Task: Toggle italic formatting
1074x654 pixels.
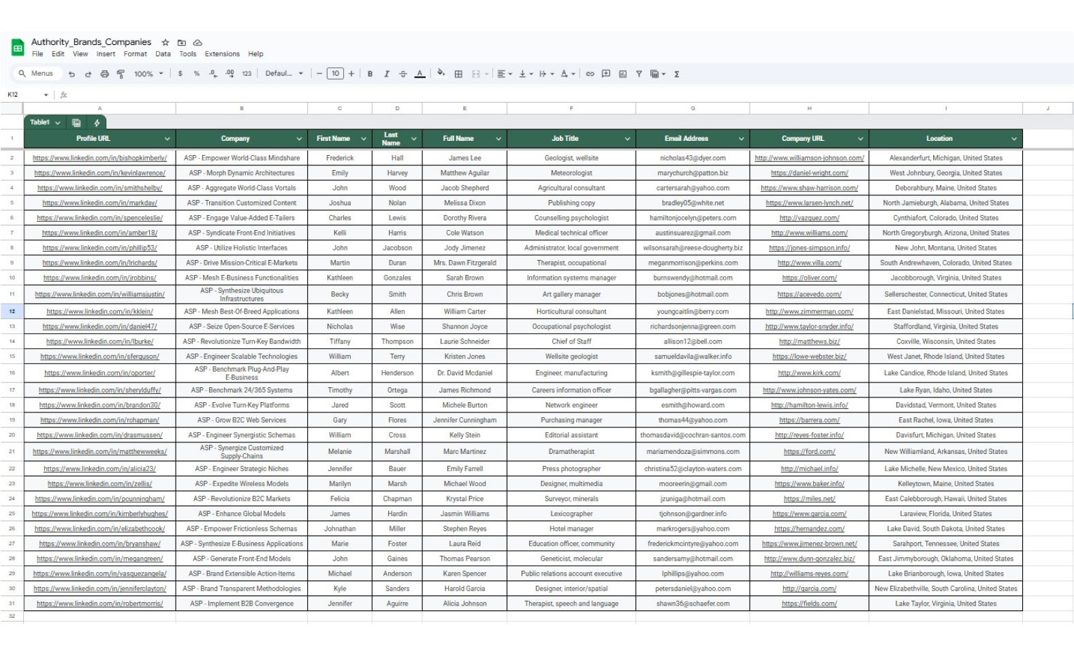Action: click(386, 74)
